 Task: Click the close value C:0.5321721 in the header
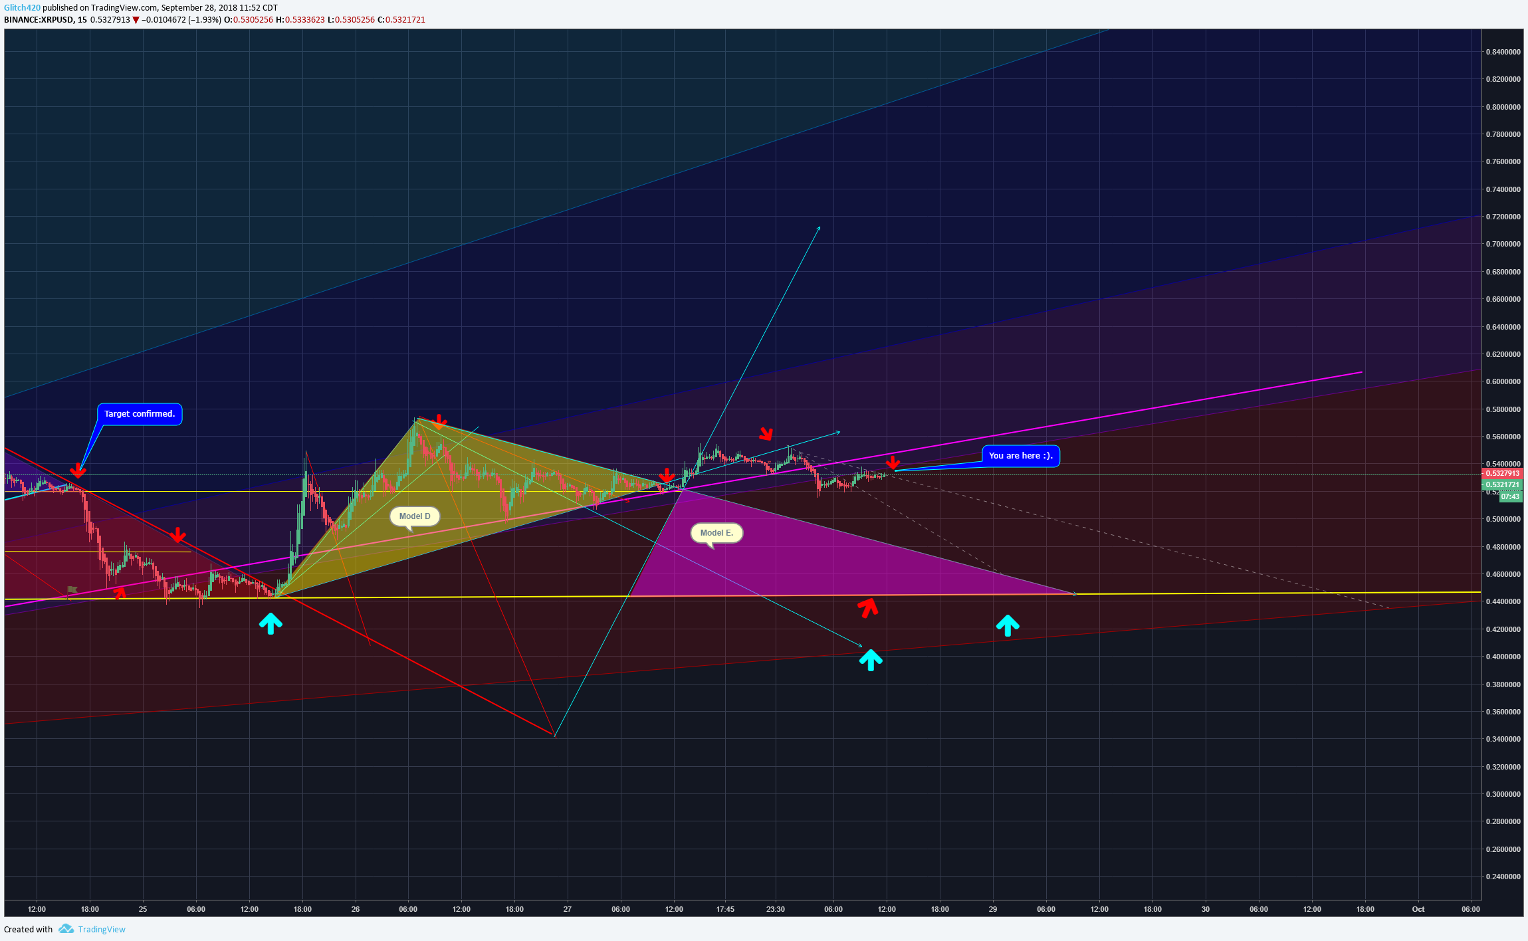[401, 20]
